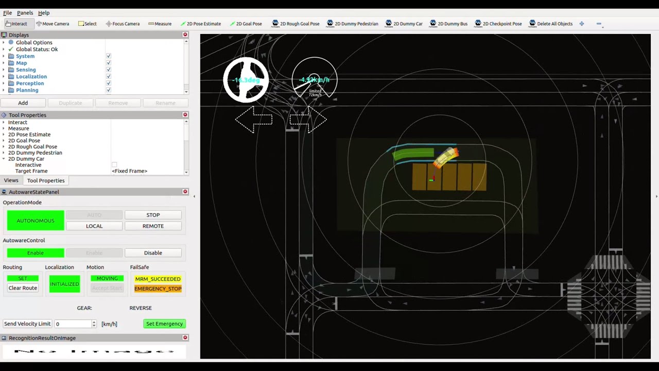Screen dimensions: 659x371
Task: Toggle the Localization display checkbox
Action: point(109,76)
